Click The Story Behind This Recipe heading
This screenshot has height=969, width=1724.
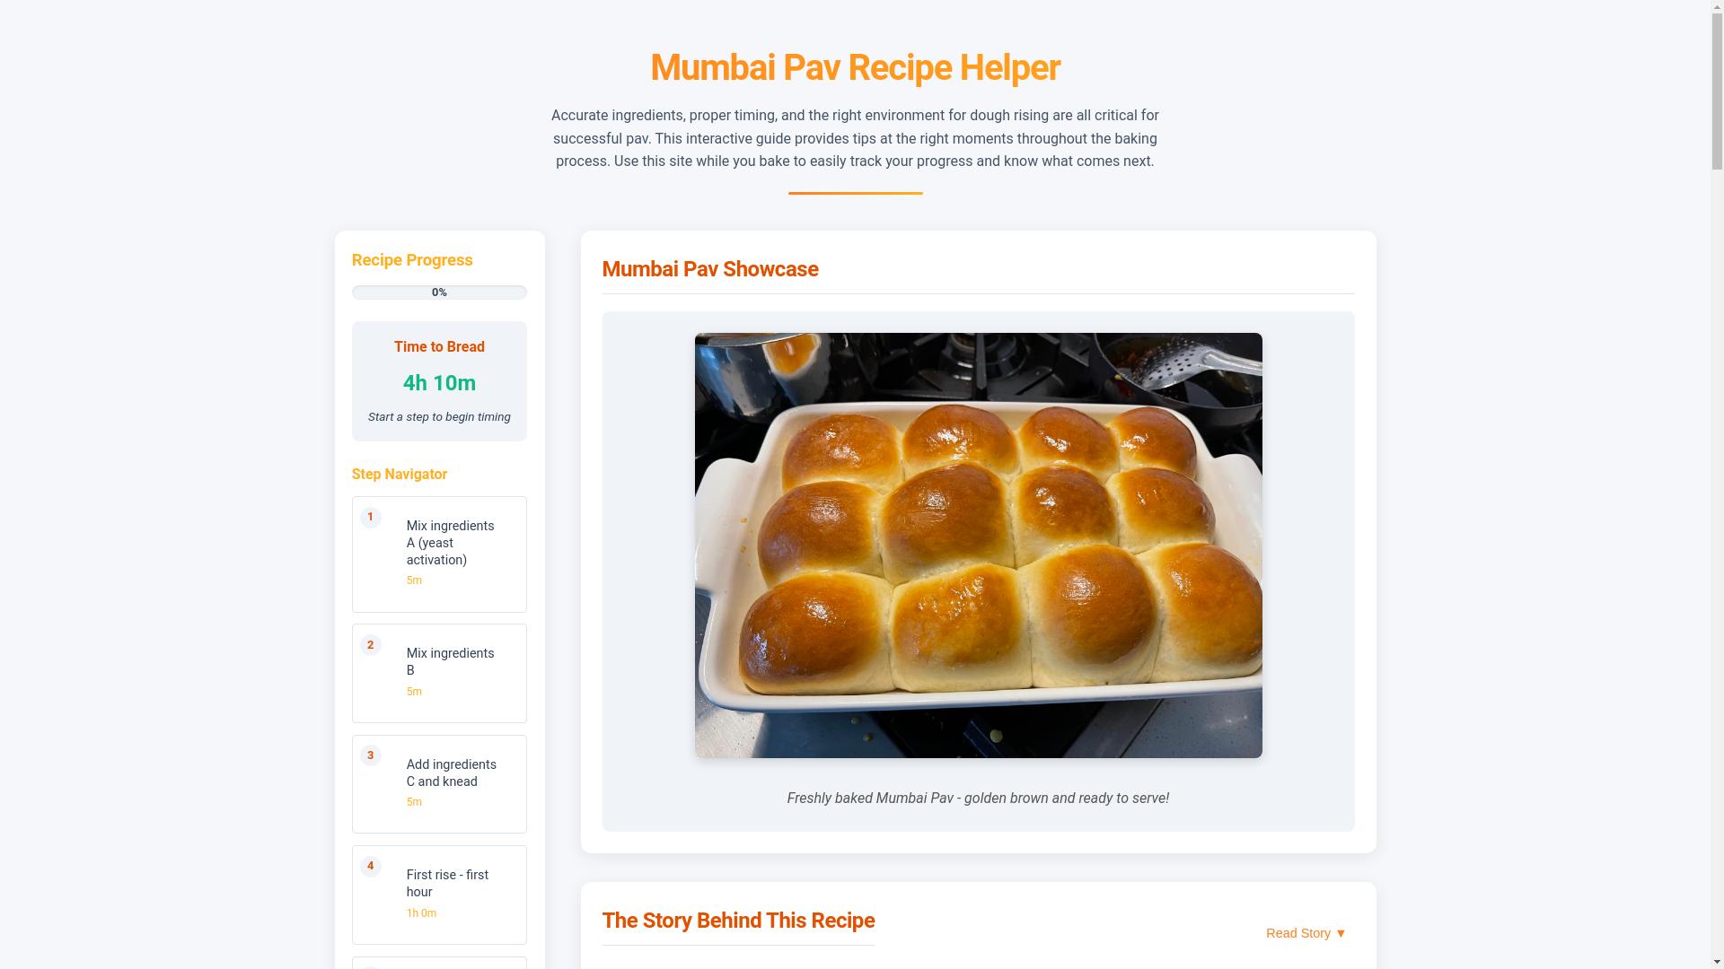tap(738, 921)
